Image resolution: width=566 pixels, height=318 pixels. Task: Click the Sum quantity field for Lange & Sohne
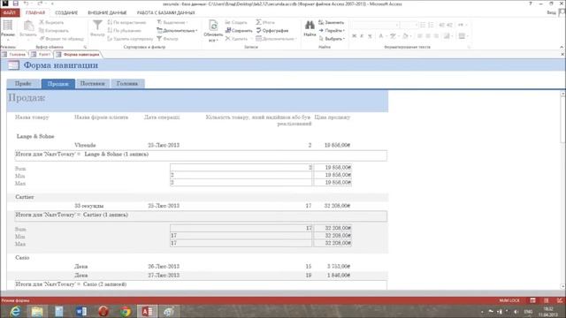pos(241,167)
